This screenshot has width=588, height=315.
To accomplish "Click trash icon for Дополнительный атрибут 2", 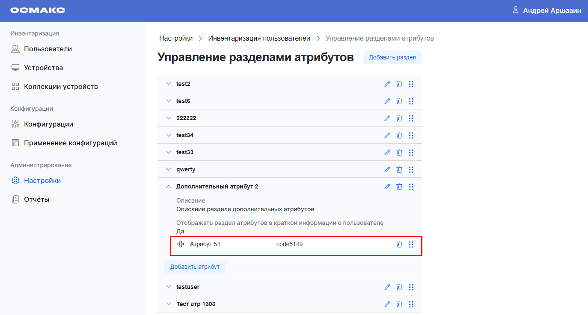I will pos(399,187).
